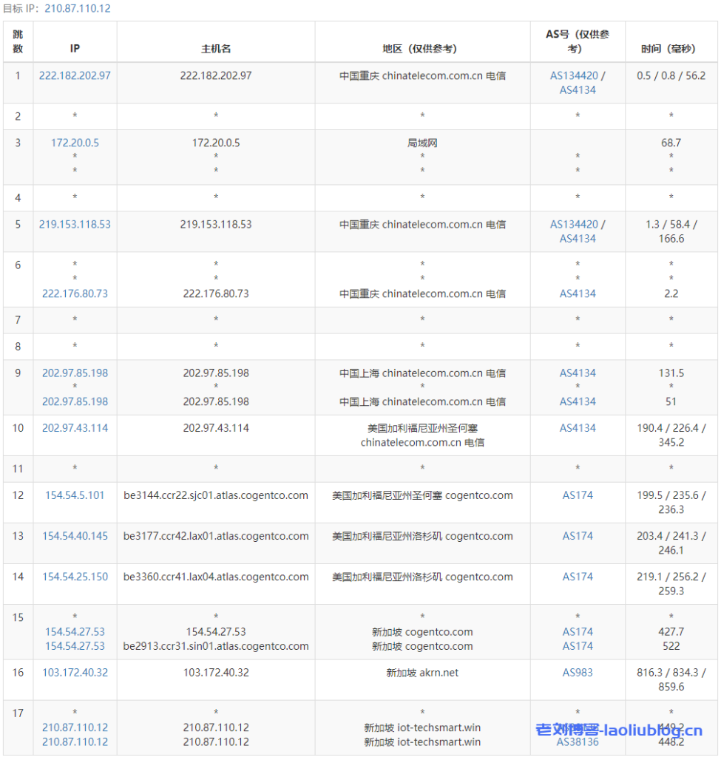Screen dimensions: 721x757
Task: Open the target IP link 210.87.110.12
Action: (x=76, y=9)
